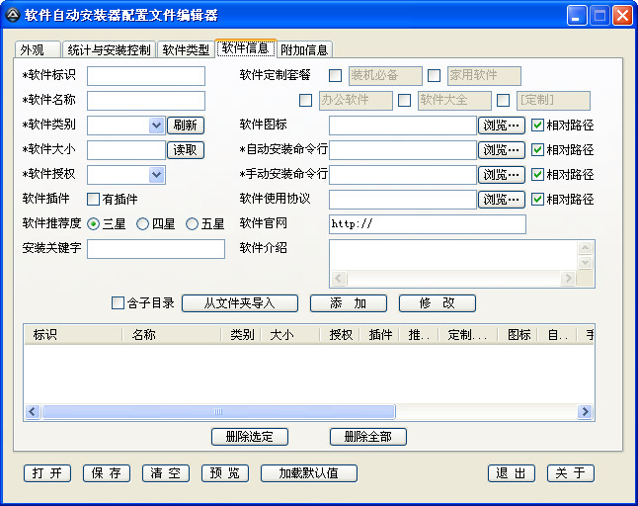Viewport: 638px width, 506px height.
Task: Toggle 相对路径 for 手动安装命令行
Action: pos(538,175)
